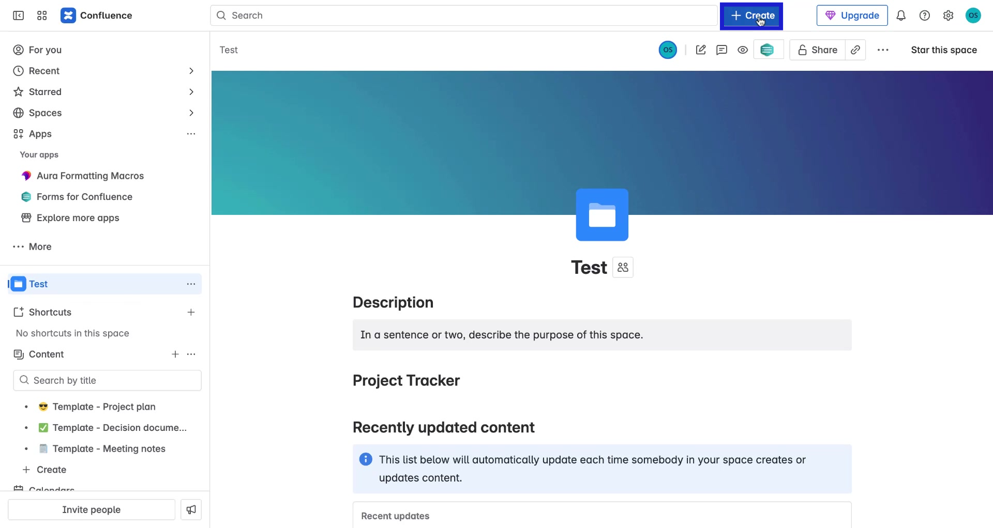Expand the Recent section
Image resolution: width=993 pixels, height=528 pixels.
pyautogui.click(x=191, y=71)
